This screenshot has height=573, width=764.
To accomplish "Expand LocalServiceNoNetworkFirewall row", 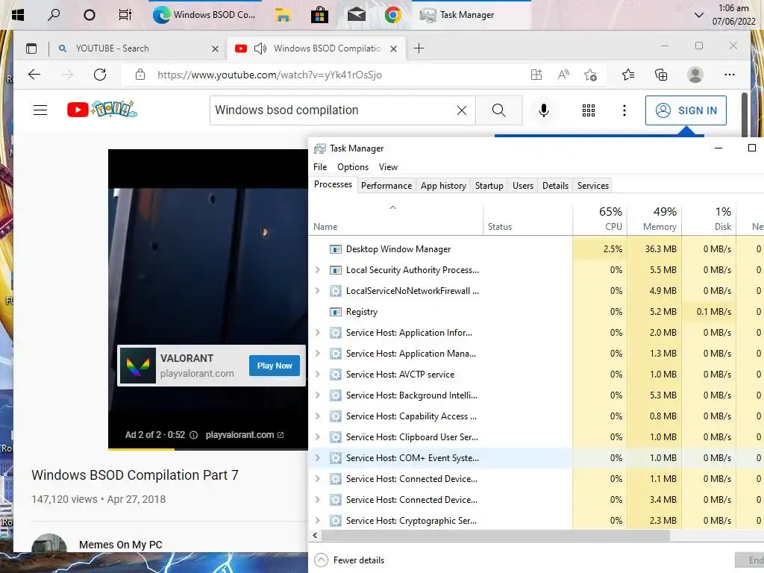I will (x=318, y=291).
